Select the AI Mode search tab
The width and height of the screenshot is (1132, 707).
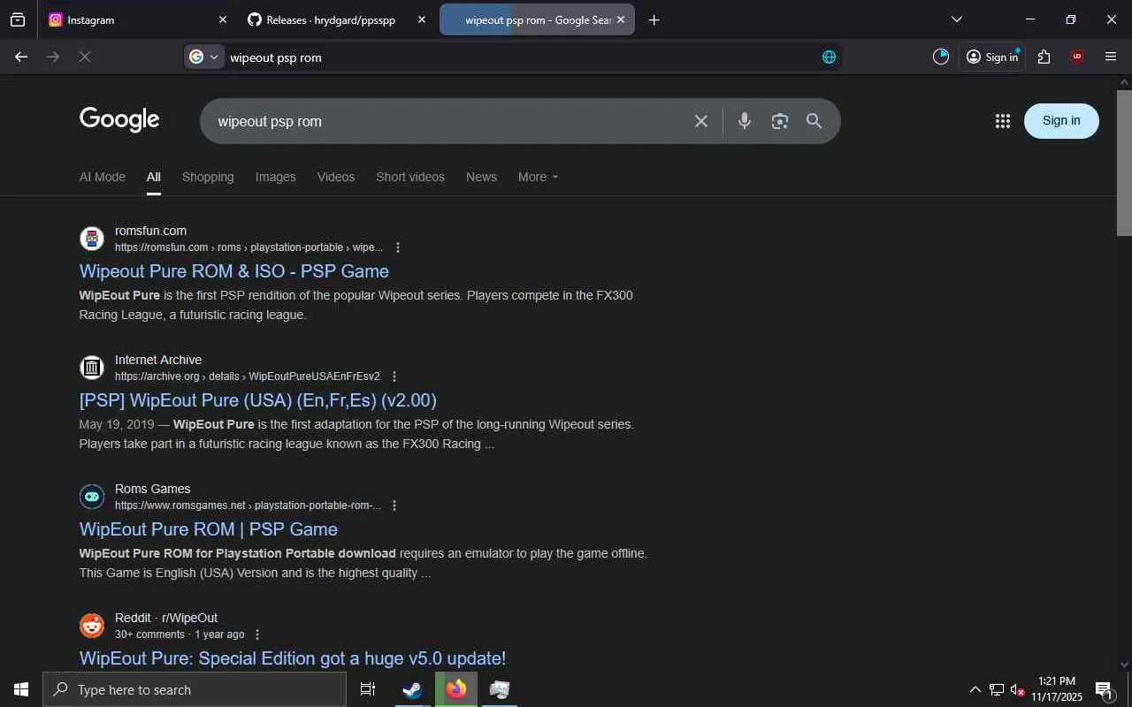point(103,177)
